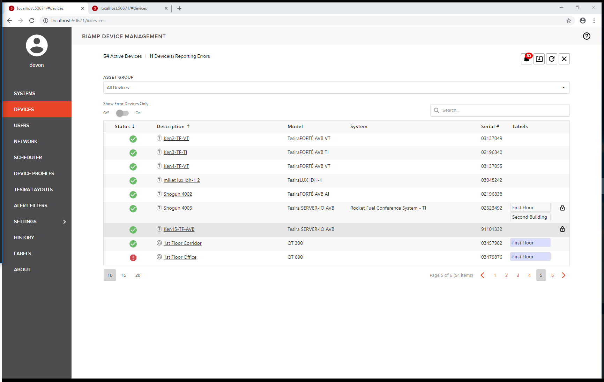
Task: Go to the previous page arrow
Action: pyautogui.click(x=483, y=275)
